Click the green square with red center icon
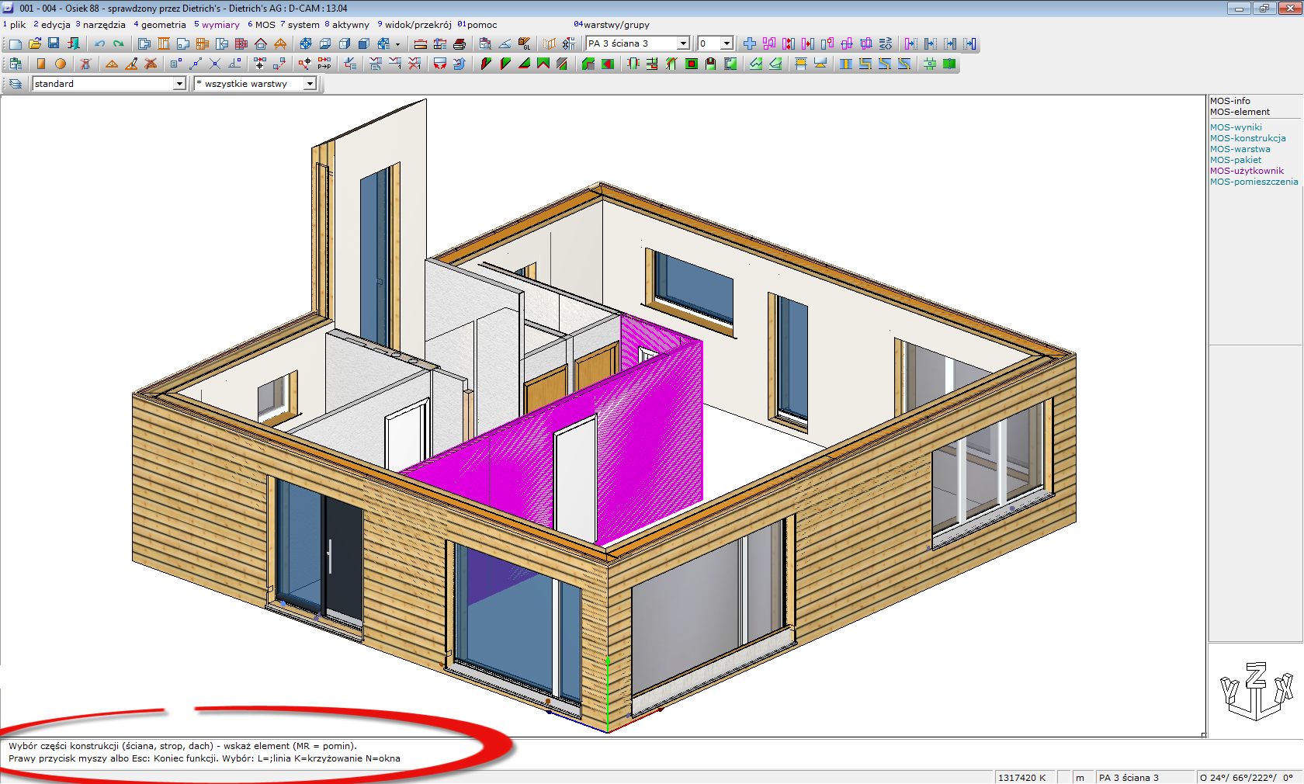This screenshot has width=1304, height=784. pos(692,64)
